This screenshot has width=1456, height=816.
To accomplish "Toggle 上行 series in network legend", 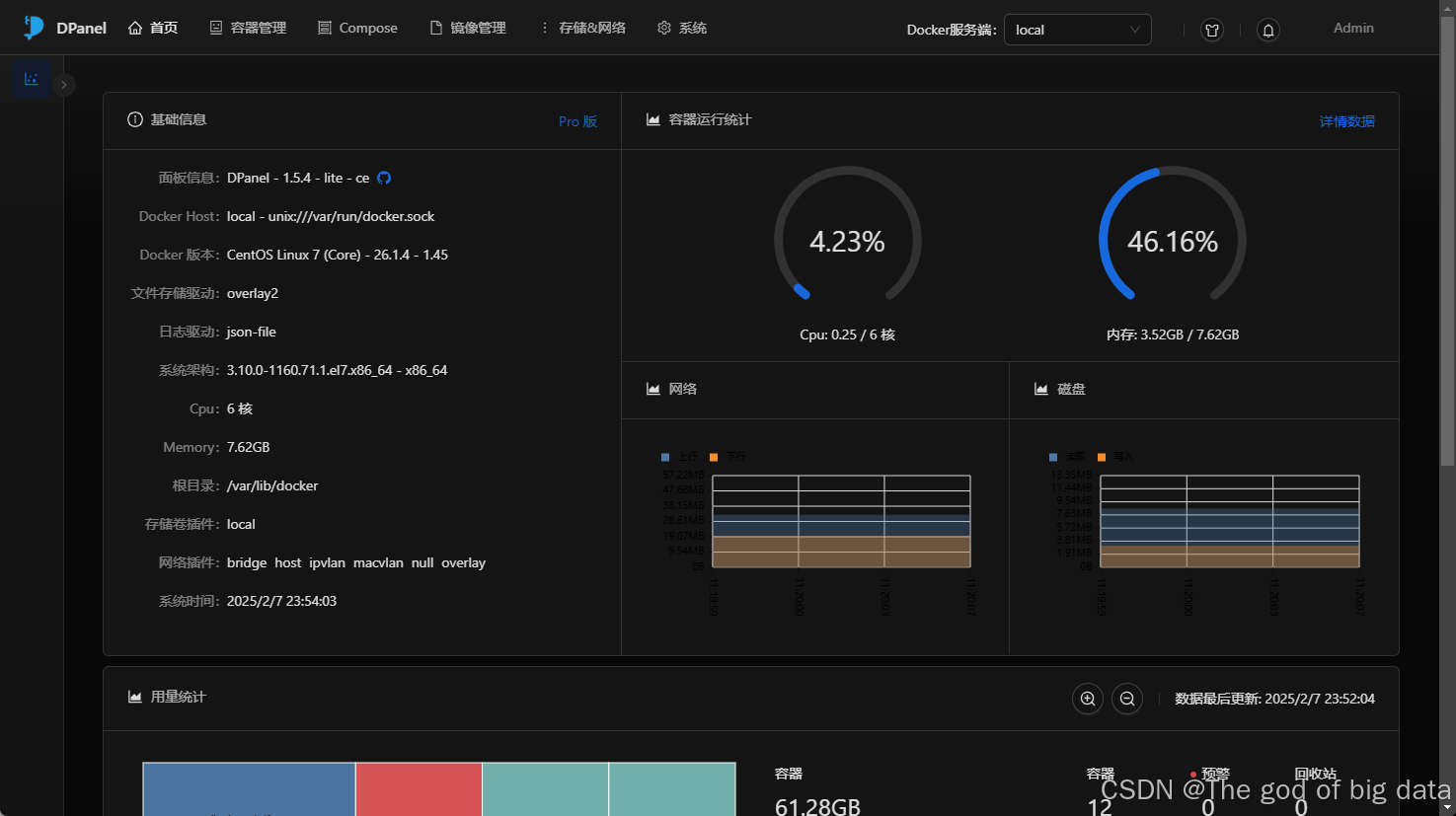I will tap(680, 457).
